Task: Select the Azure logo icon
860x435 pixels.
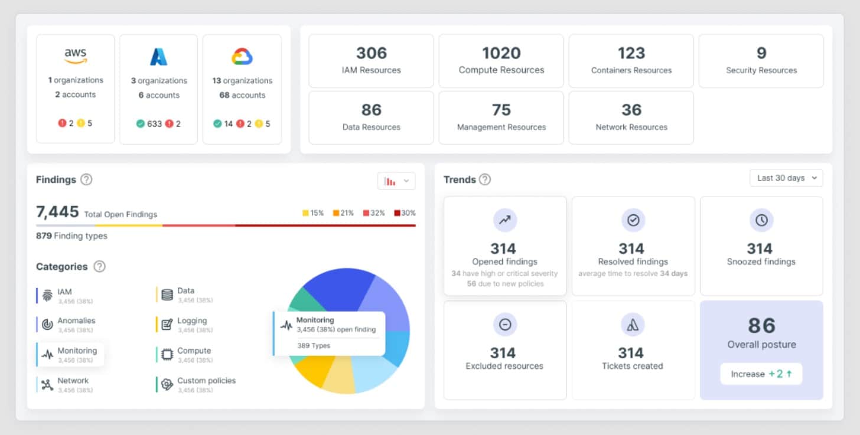Action: [x=158, y=57]
